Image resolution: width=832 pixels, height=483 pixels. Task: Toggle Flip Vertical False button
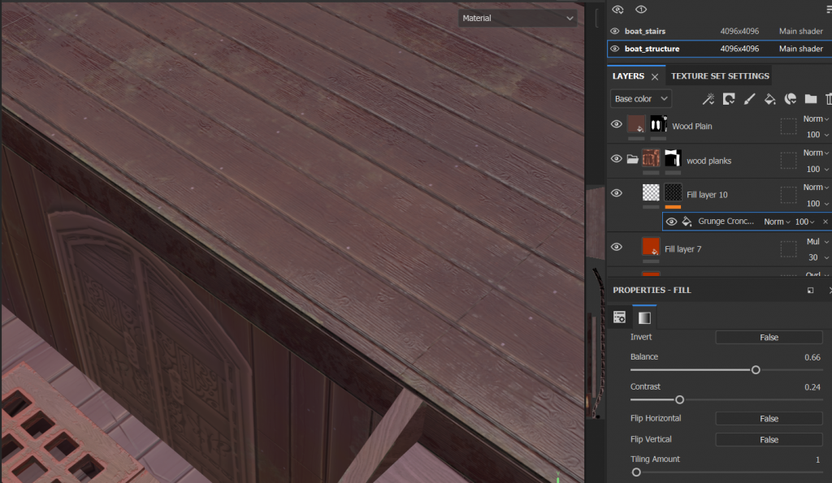(769, 439)
